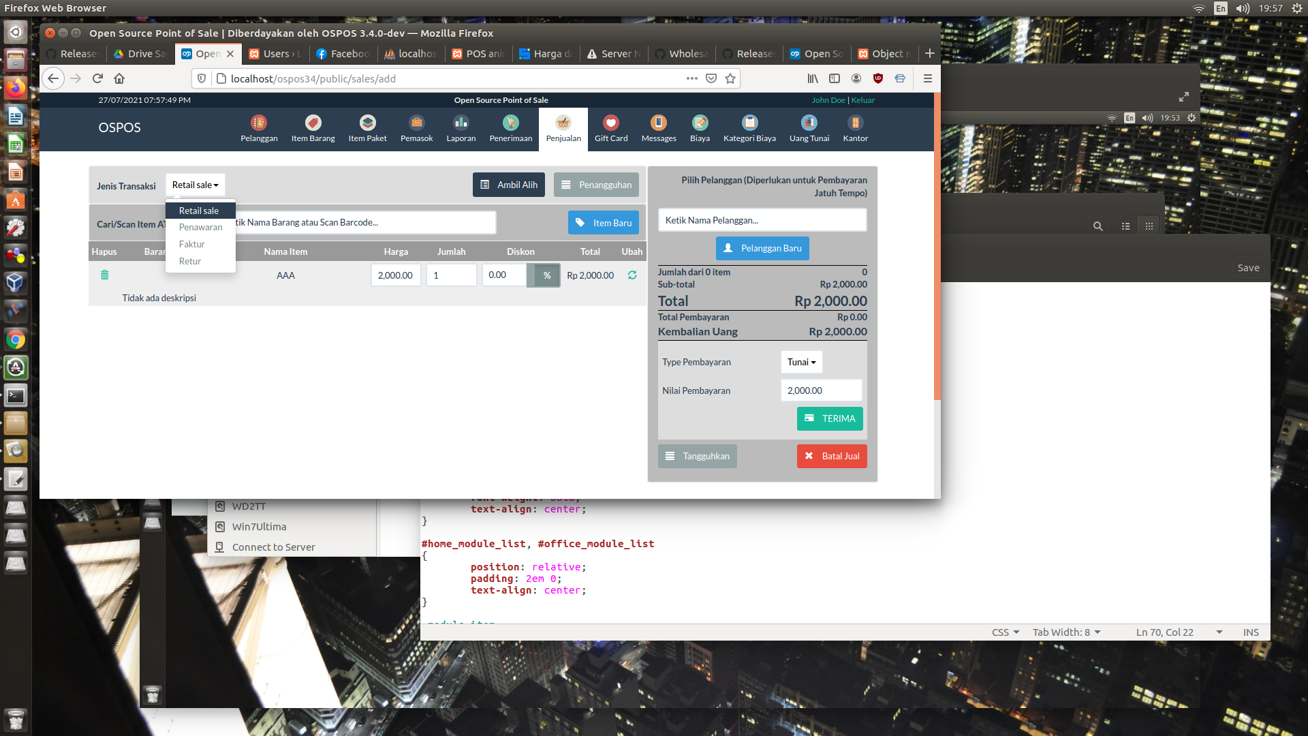
Task: Open the Uang Tunai module
Action: 809,127
